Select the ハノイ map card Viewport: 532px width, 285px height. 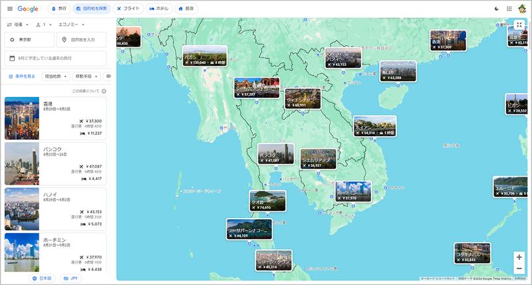pyautogui.click(x=343, y=58)
